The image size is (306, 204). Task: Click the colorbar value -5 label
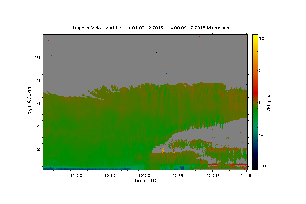point(261,134)
